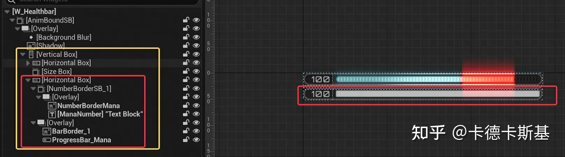This screenshot has width=565, height=157.
Task: Toggle eye icon for Vertical Box
Action: [x=196, y=54]
